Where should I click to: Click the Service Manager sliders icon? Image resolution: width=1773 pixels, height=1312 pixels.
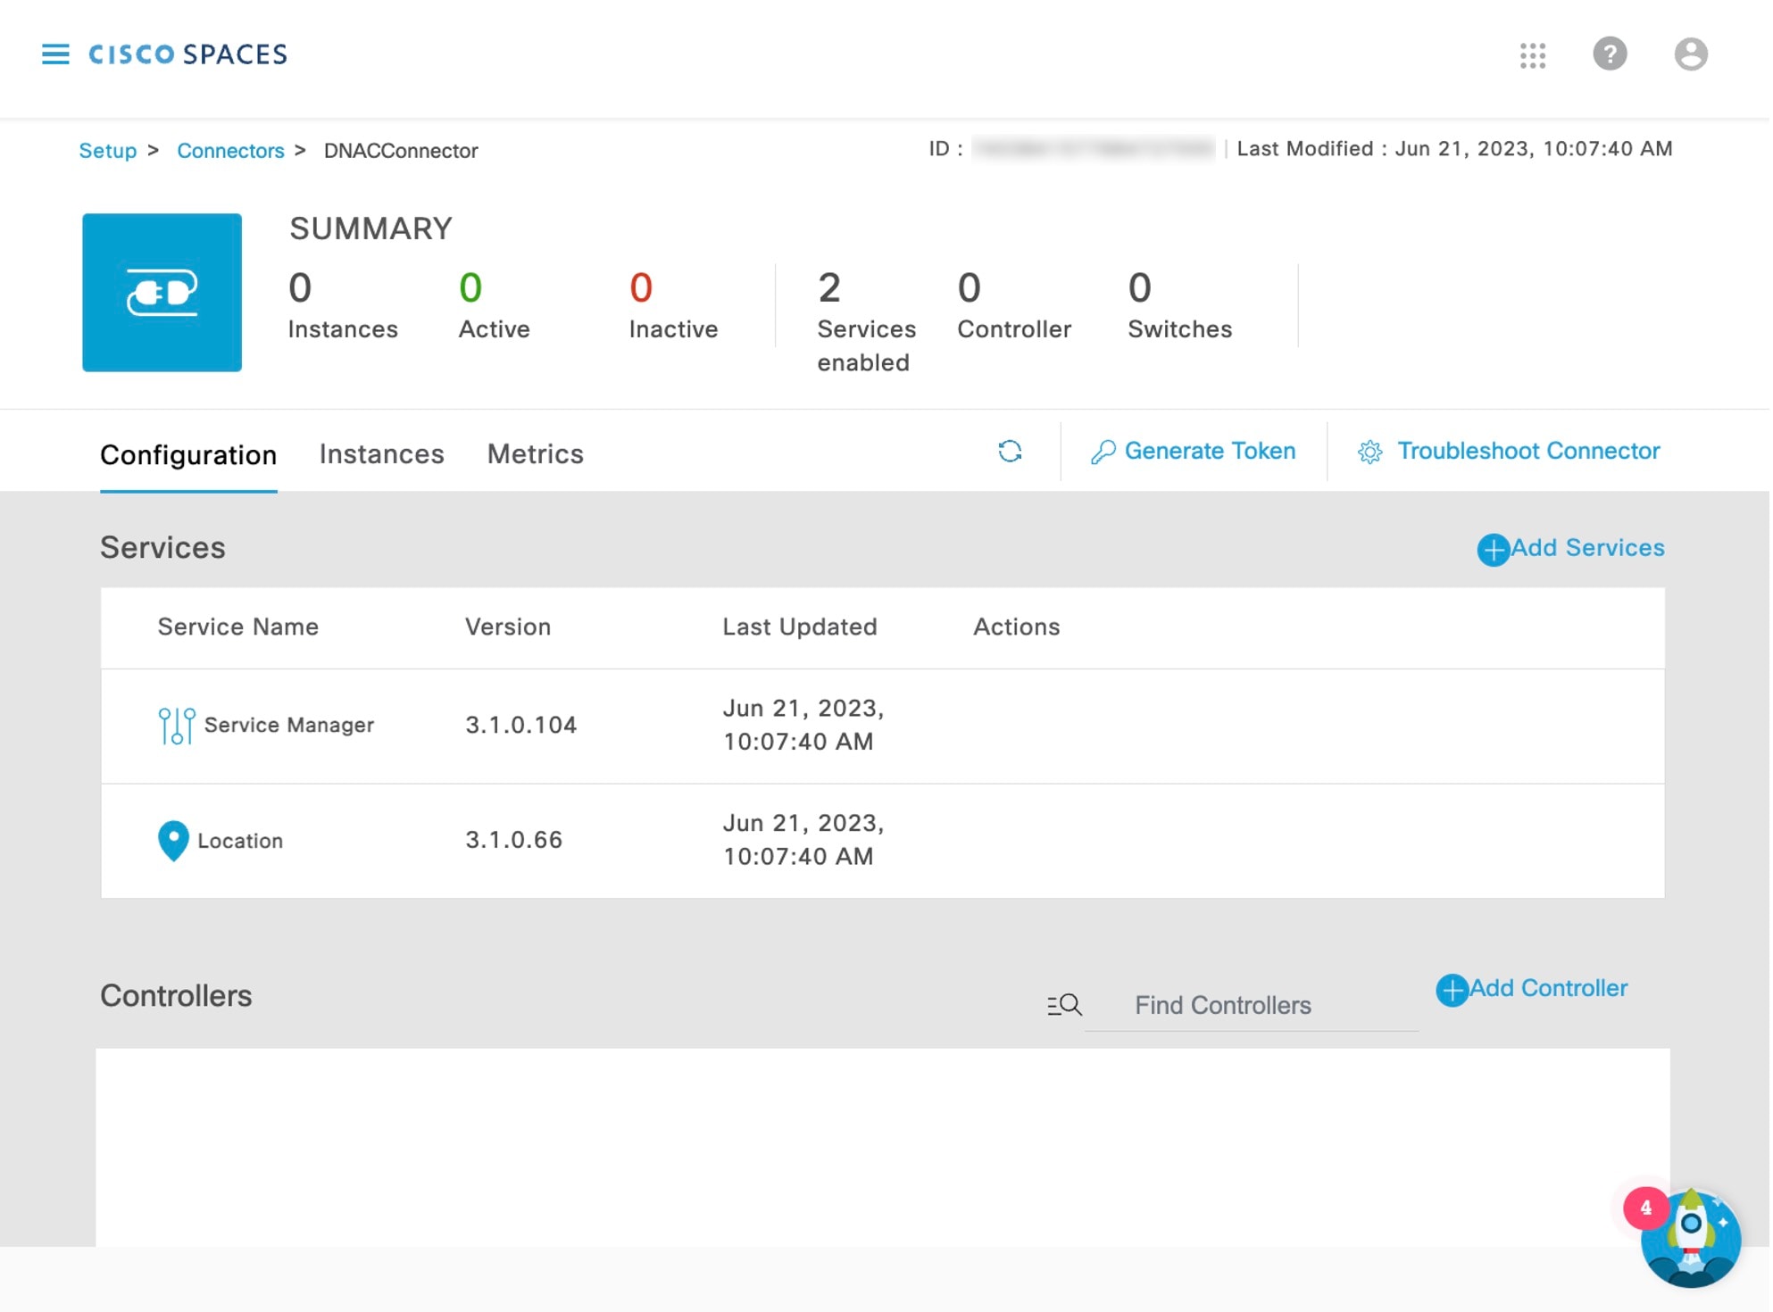pos(177,727)
